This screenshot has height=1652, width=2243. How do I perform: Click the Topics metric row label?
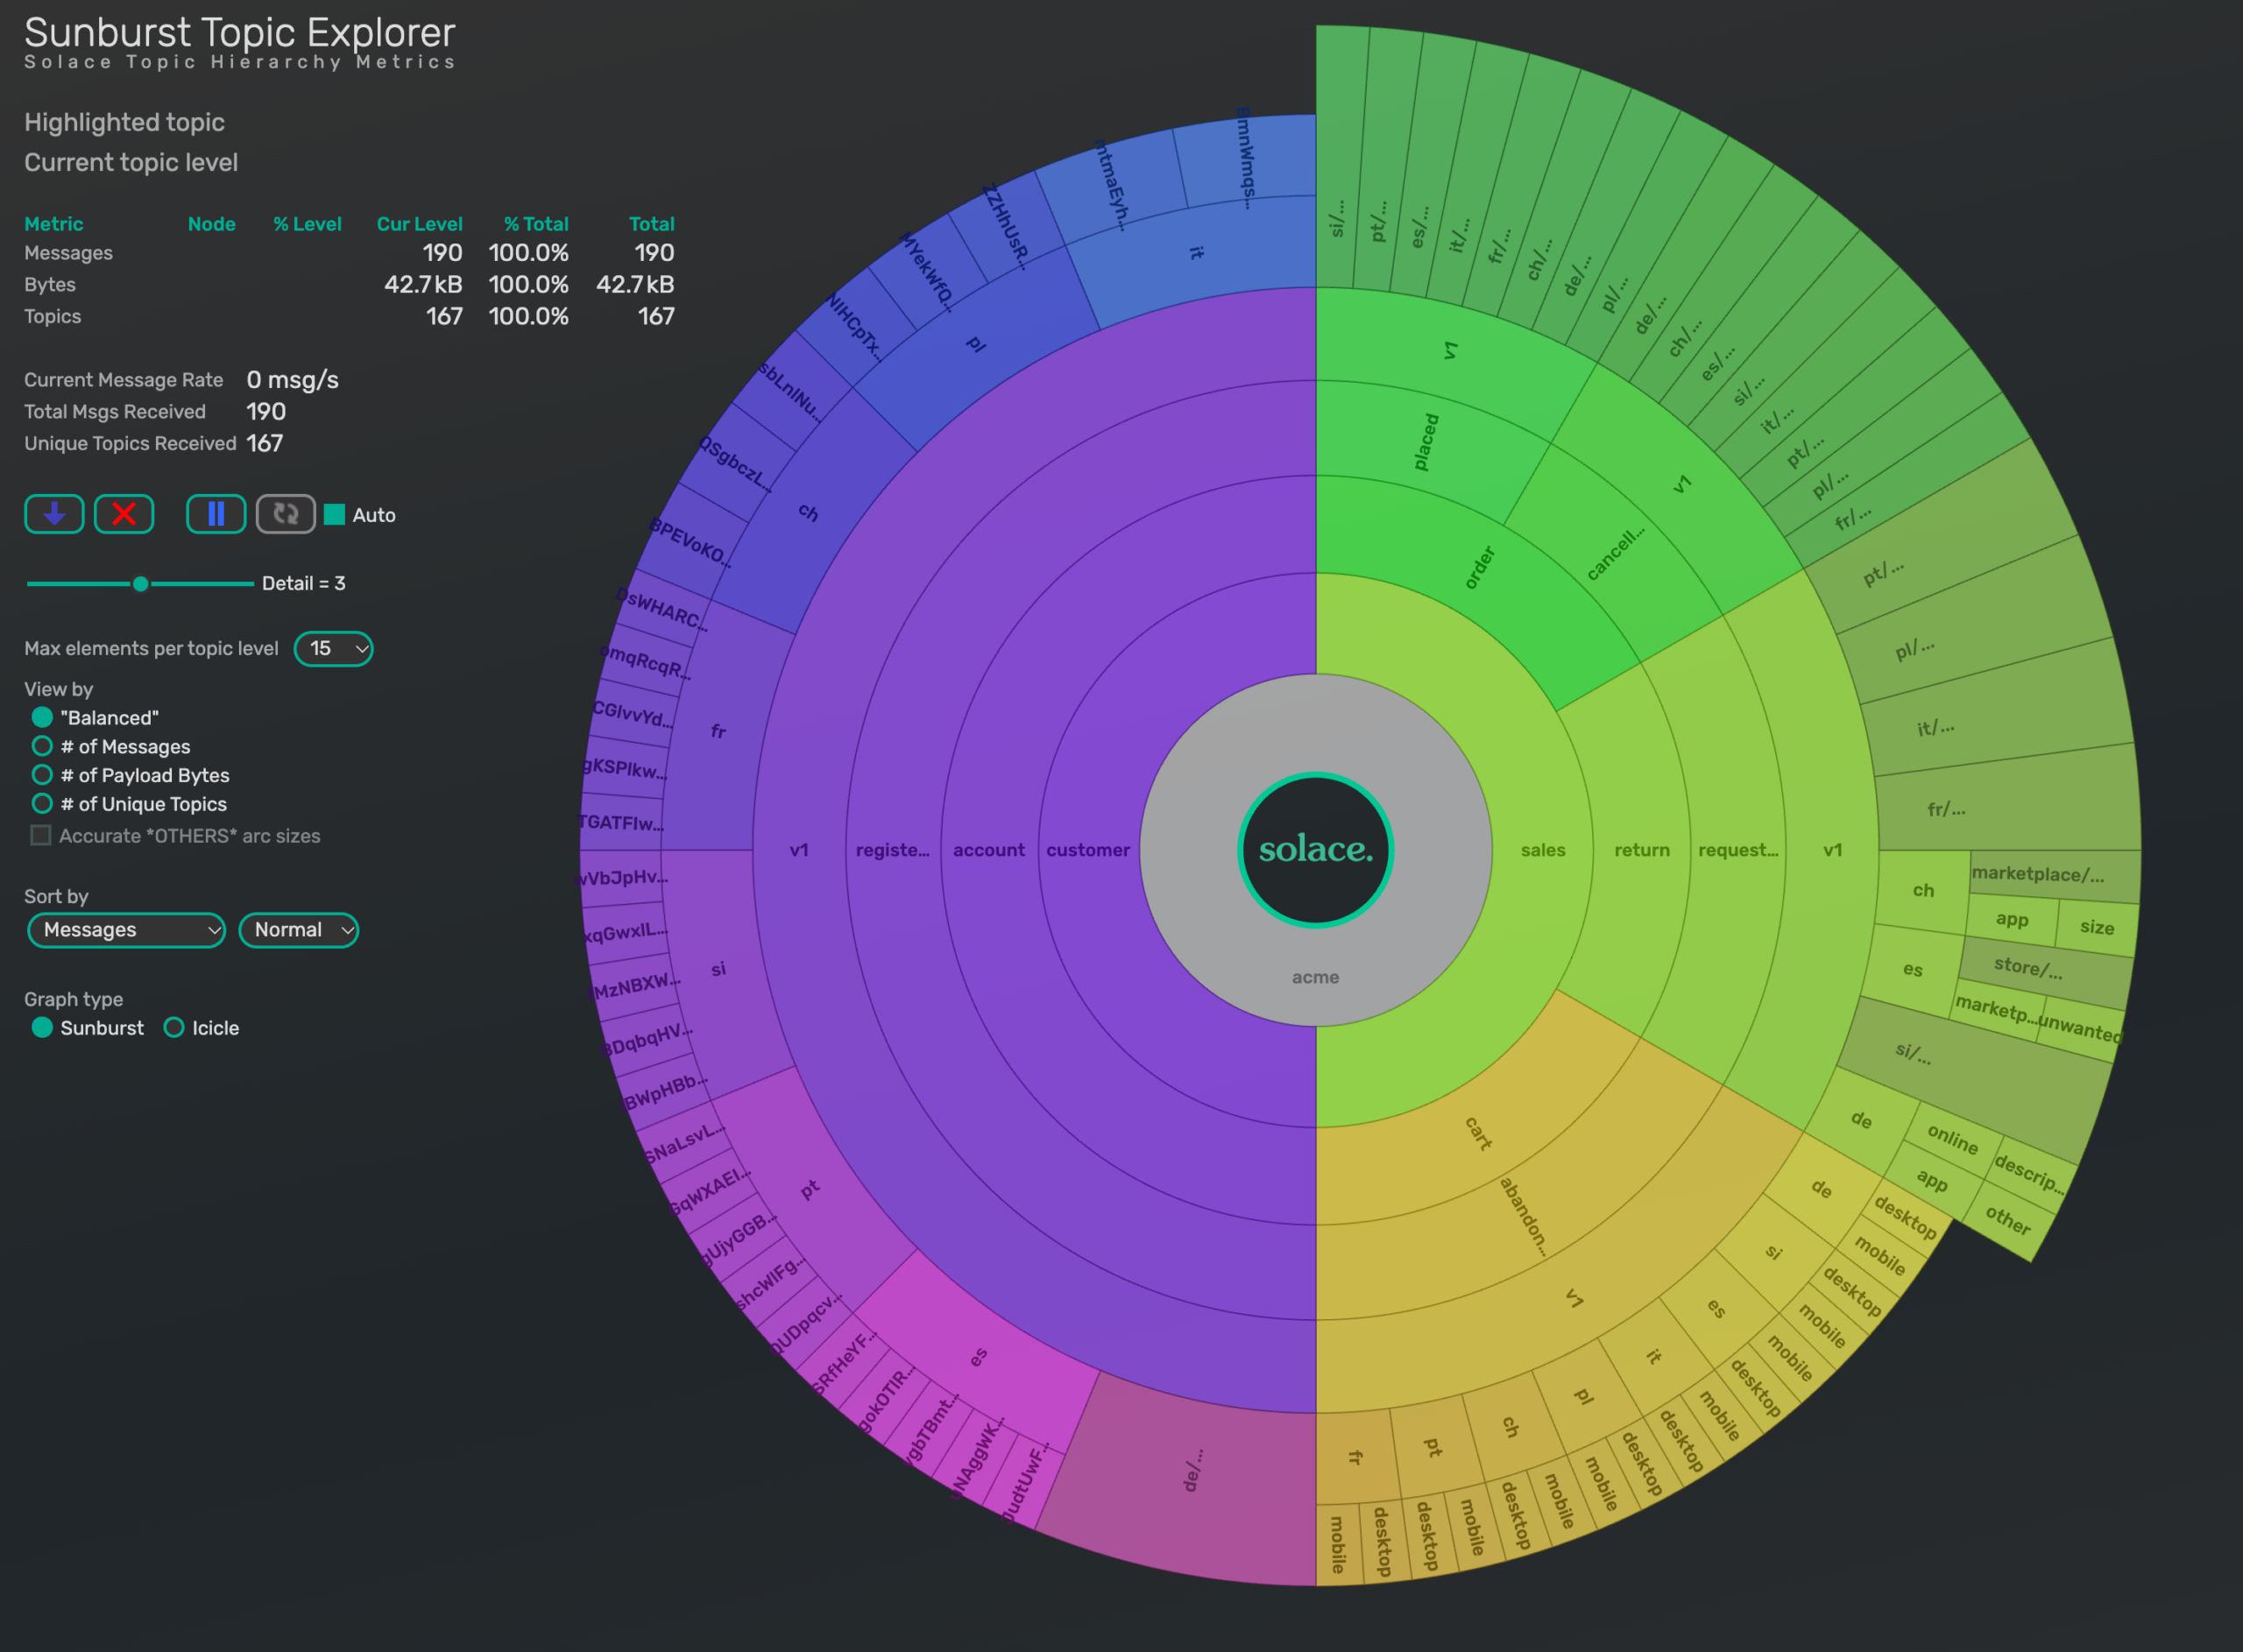[52, 316]
